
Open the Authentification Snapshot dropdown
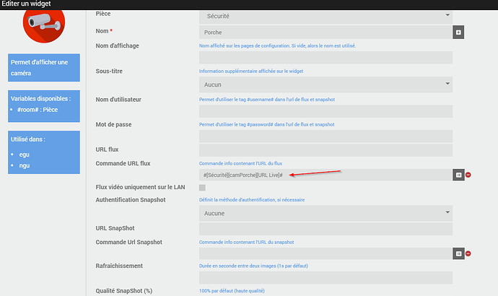click(x=326, y=214)
